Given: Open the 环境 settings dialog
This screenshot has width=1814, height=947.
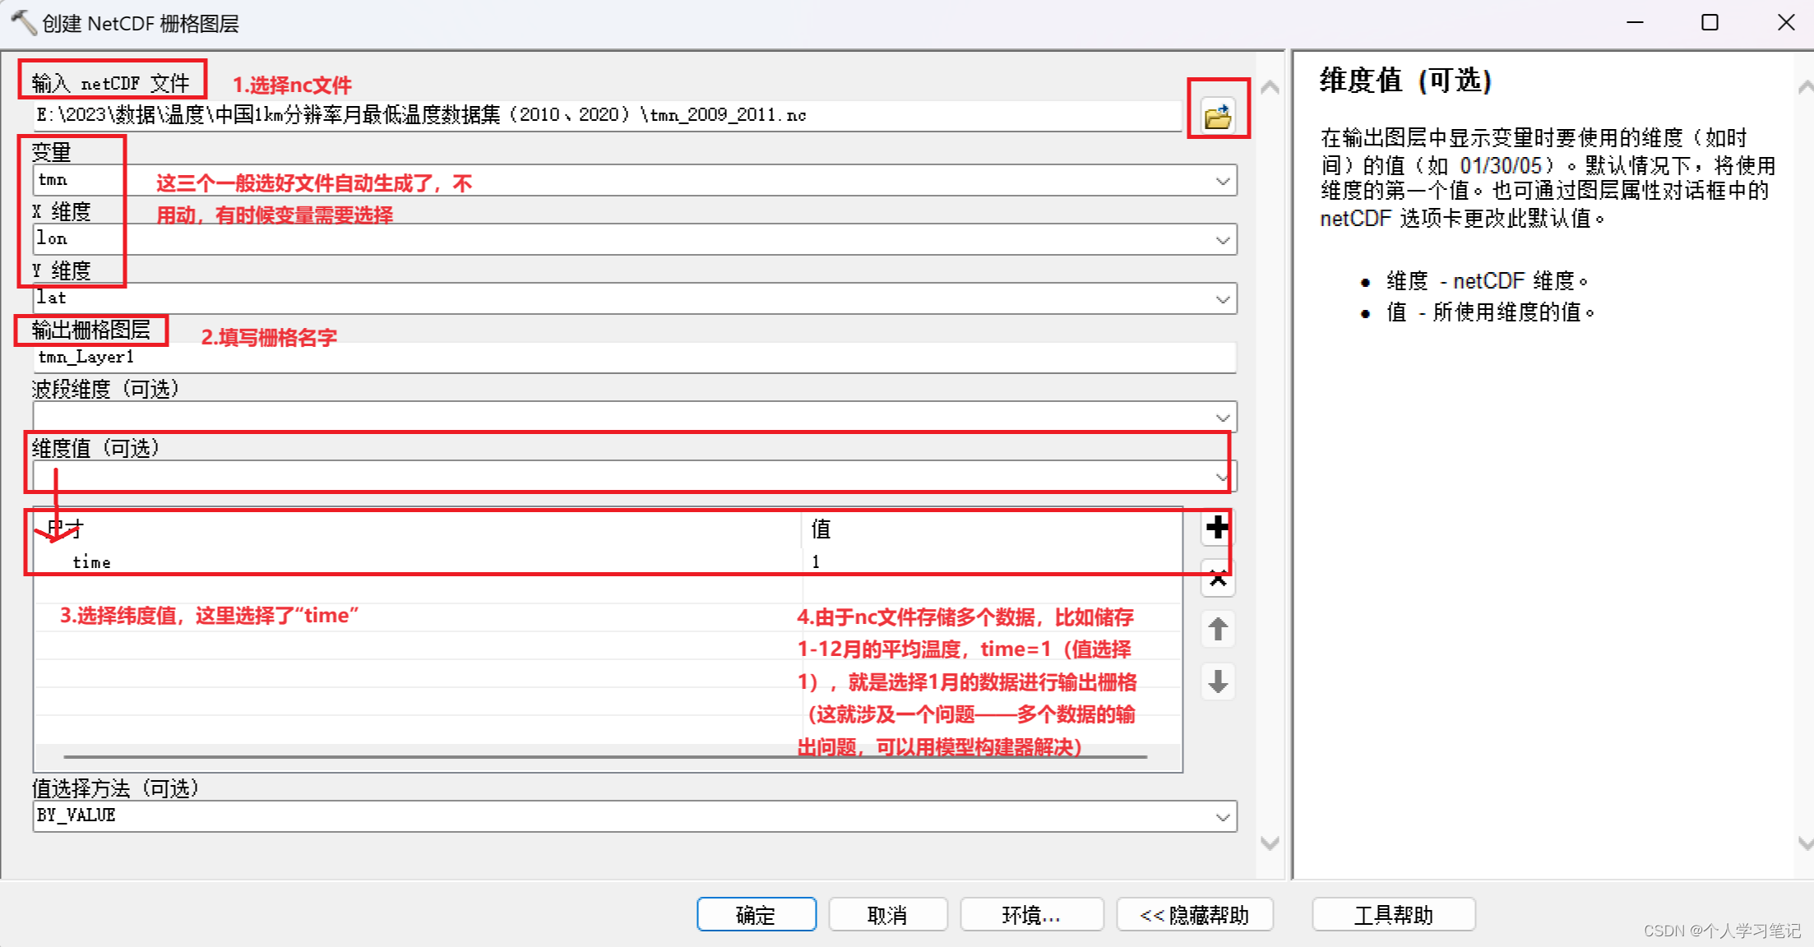Looking at the screenshot, I should [1031, 914].
